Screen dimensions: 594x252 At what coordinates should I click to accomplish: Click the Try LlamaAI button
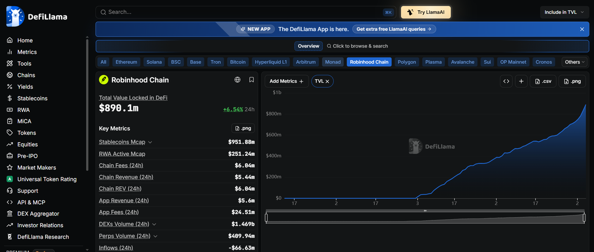pyautogui.click(x=426, y=12)
